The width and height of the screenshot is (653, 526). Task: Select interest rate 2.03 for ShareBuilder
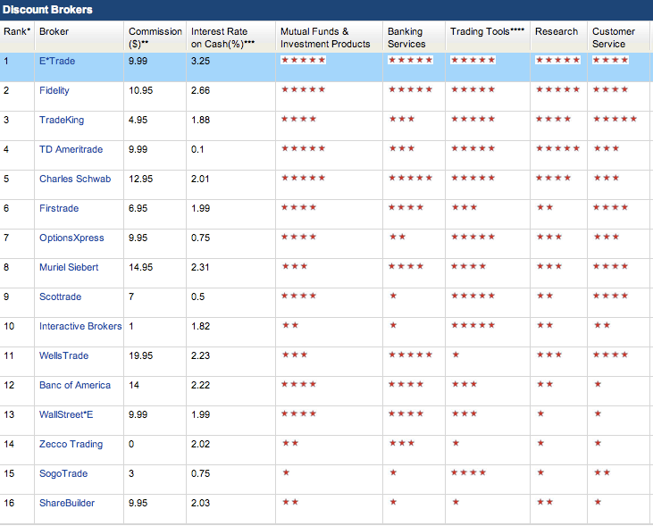(x=200, y=503)
